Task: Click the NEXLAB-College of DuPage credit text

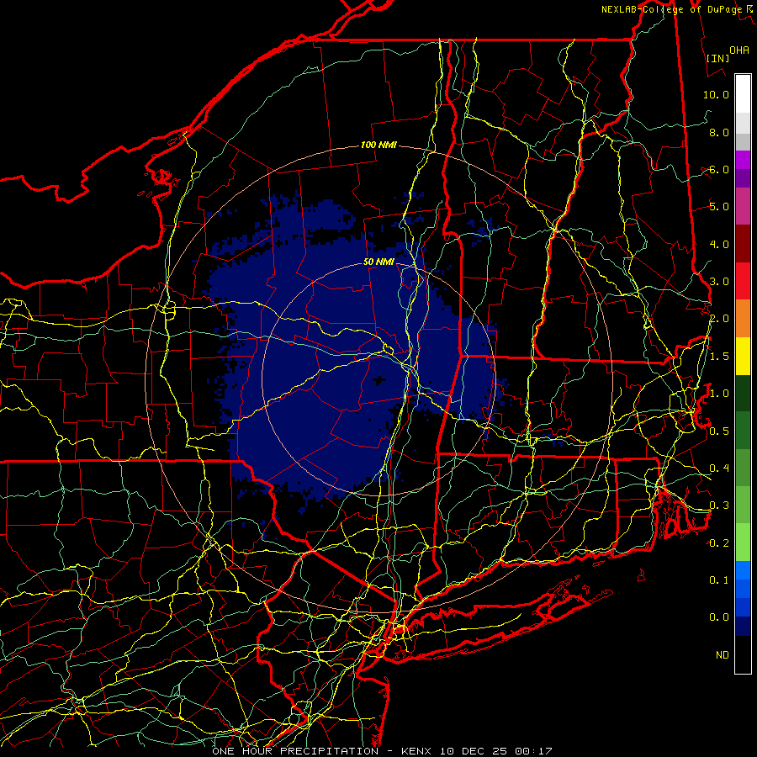Action: coord(671,9)
